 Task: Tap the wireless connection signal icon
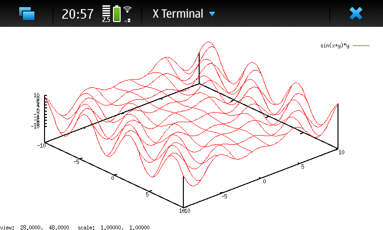[127, 13]
